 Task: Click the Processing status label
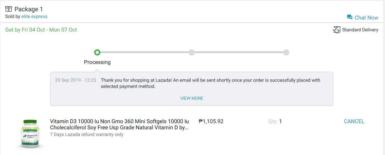click(x=97, y=62)
